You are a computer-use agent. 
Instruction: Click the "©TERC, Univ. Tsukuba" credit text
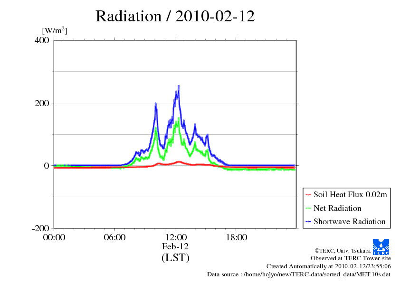point(343,251)
